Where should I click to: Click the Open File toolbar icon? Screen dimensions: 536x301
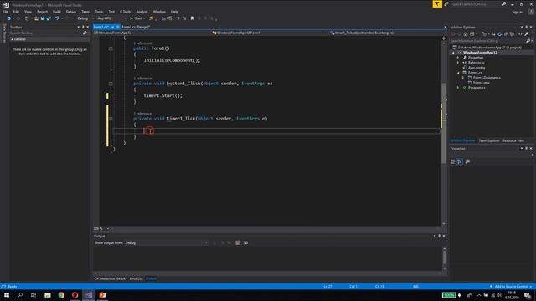(36, 18)
